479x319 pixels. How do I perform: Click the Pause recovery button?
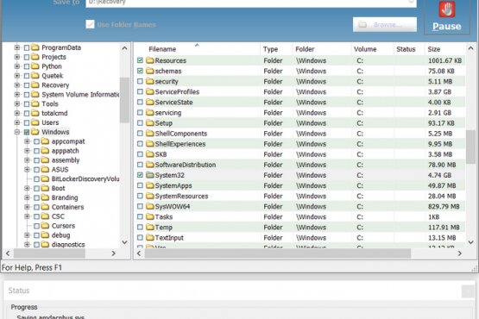(446, 16)
